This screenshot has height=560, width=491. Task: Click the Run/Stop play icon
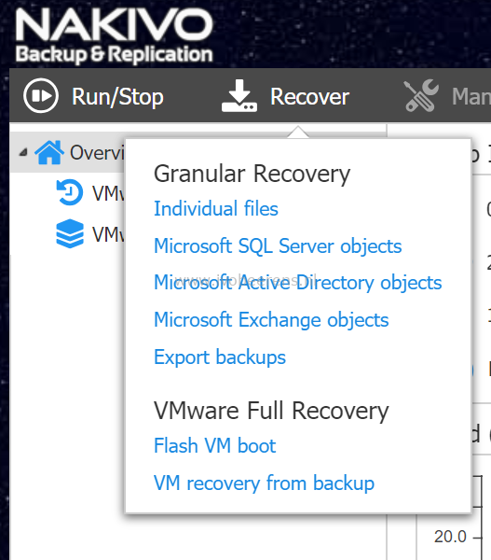[41, 96]
